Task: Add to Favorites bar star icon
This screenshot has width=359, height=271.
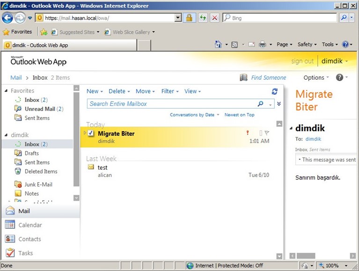Action: point(44,32)
